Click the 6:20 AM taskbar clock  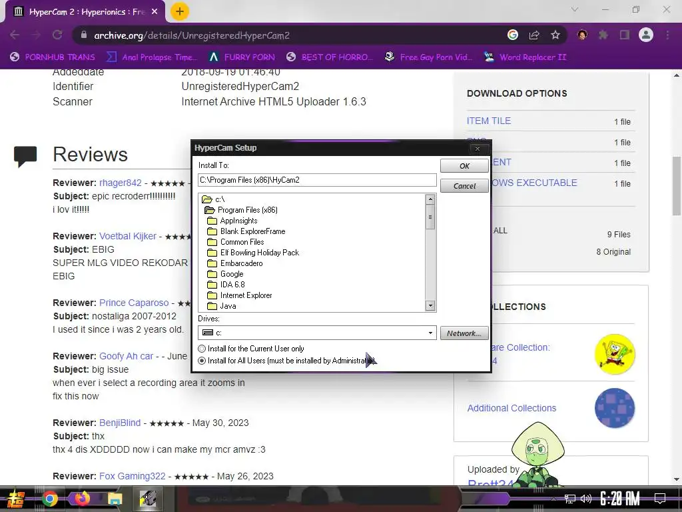tap(620, 499)
